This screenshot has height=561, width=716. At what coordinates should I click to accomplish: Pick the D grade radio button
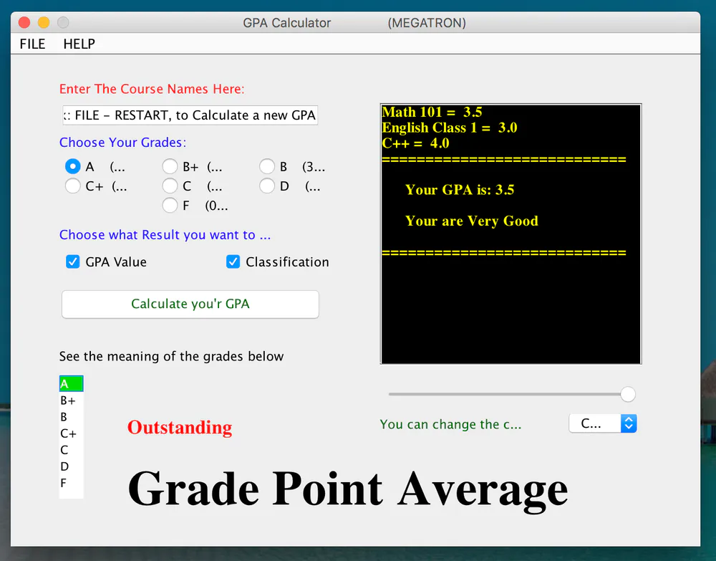267,186
